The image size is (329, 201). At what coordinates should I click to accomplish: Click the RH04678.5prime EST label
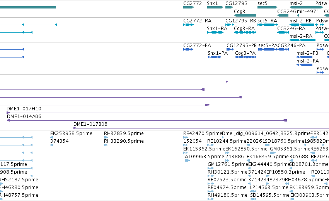point(305,180)
